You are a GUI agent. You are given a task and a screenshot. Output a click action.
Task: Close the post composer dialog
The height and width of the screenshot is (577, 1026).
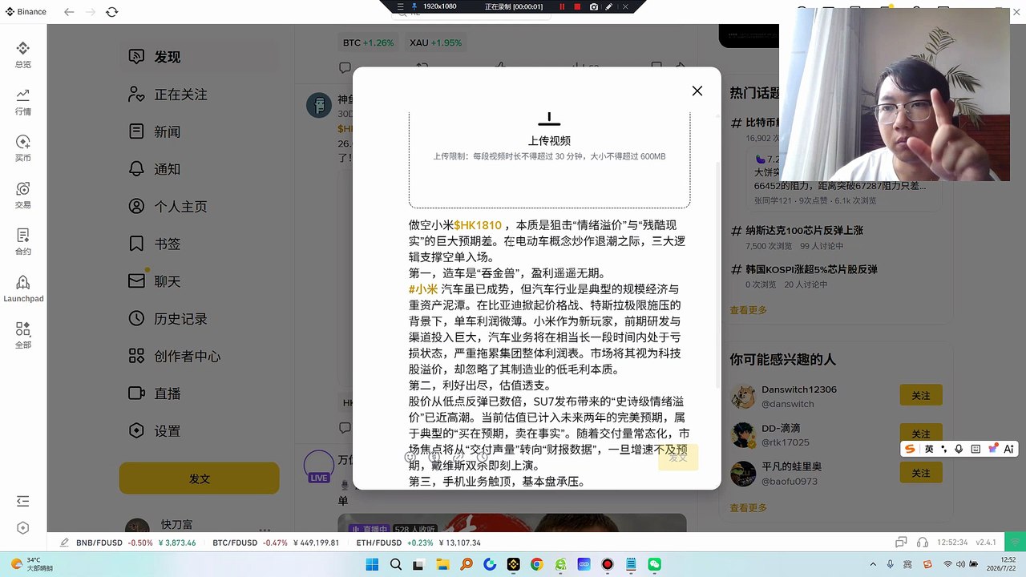(697, 91)
